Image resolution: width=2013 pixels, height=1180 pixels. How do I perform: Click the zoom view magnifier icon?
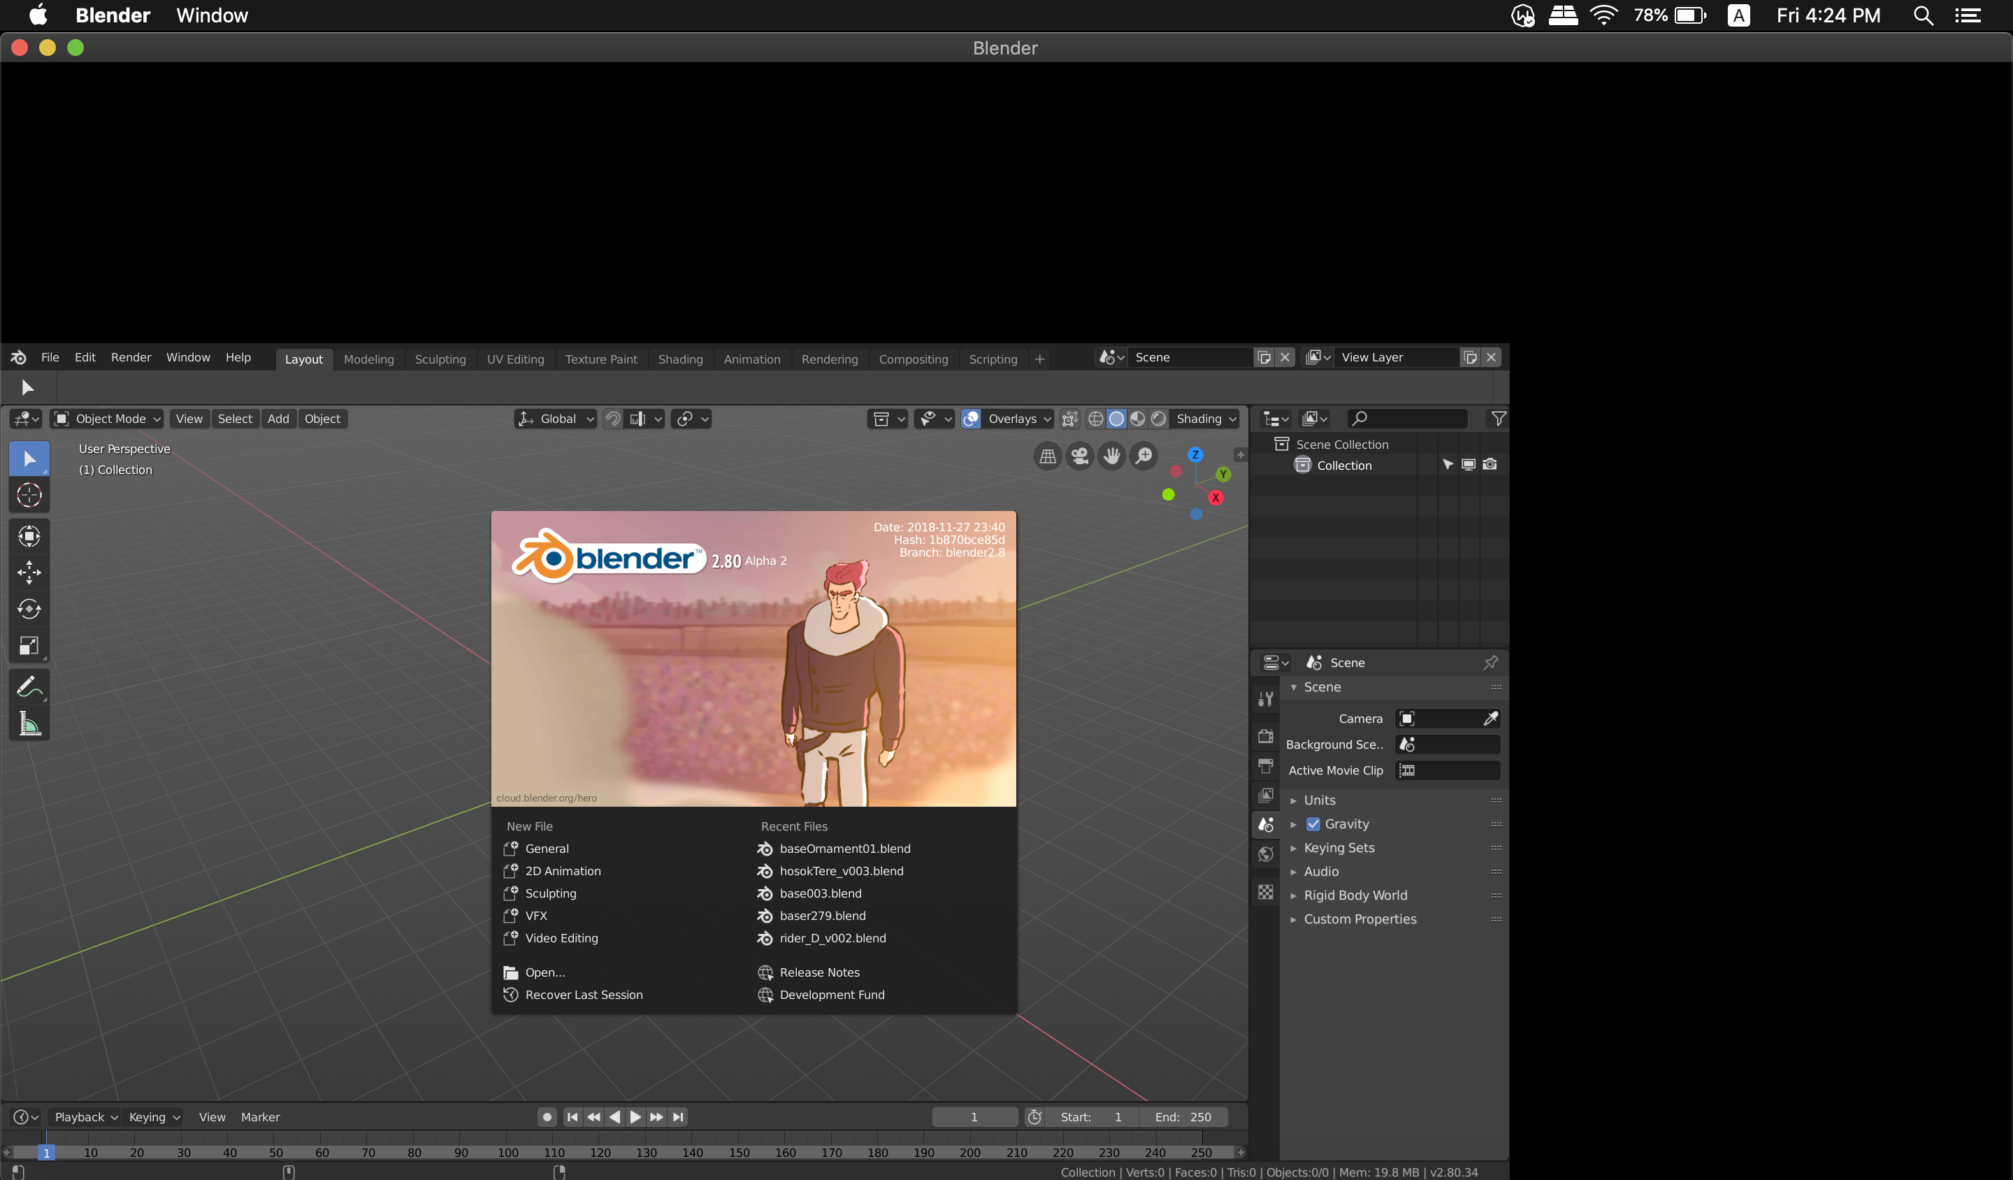point(1144,456)
